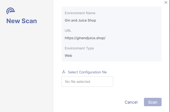The height and width of the screenshot is (112, 170).
Task: Click the white space right of the file field
Action: pyautogui.click(x=138, y=82)
